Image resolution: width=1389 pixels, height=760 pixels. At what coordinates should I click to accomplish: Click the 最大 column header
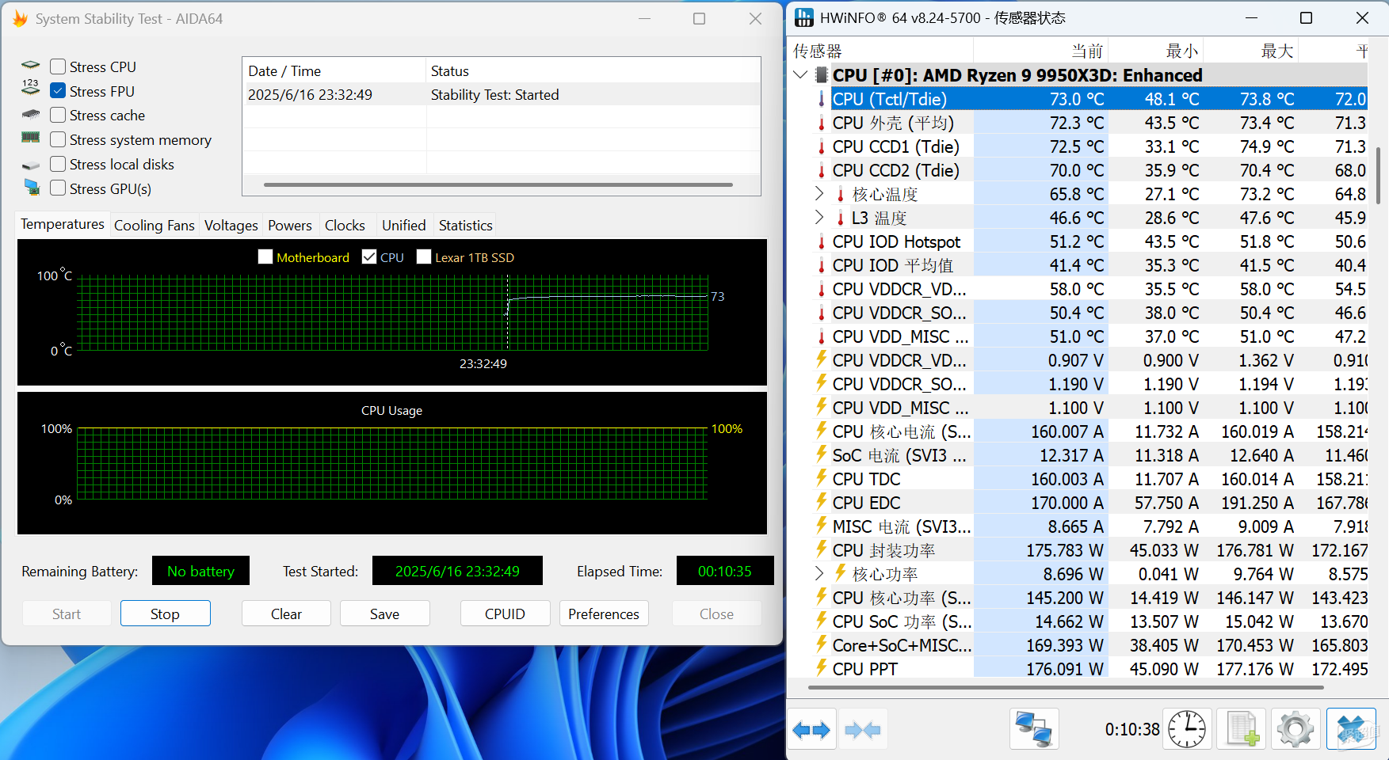(1251, 51)
